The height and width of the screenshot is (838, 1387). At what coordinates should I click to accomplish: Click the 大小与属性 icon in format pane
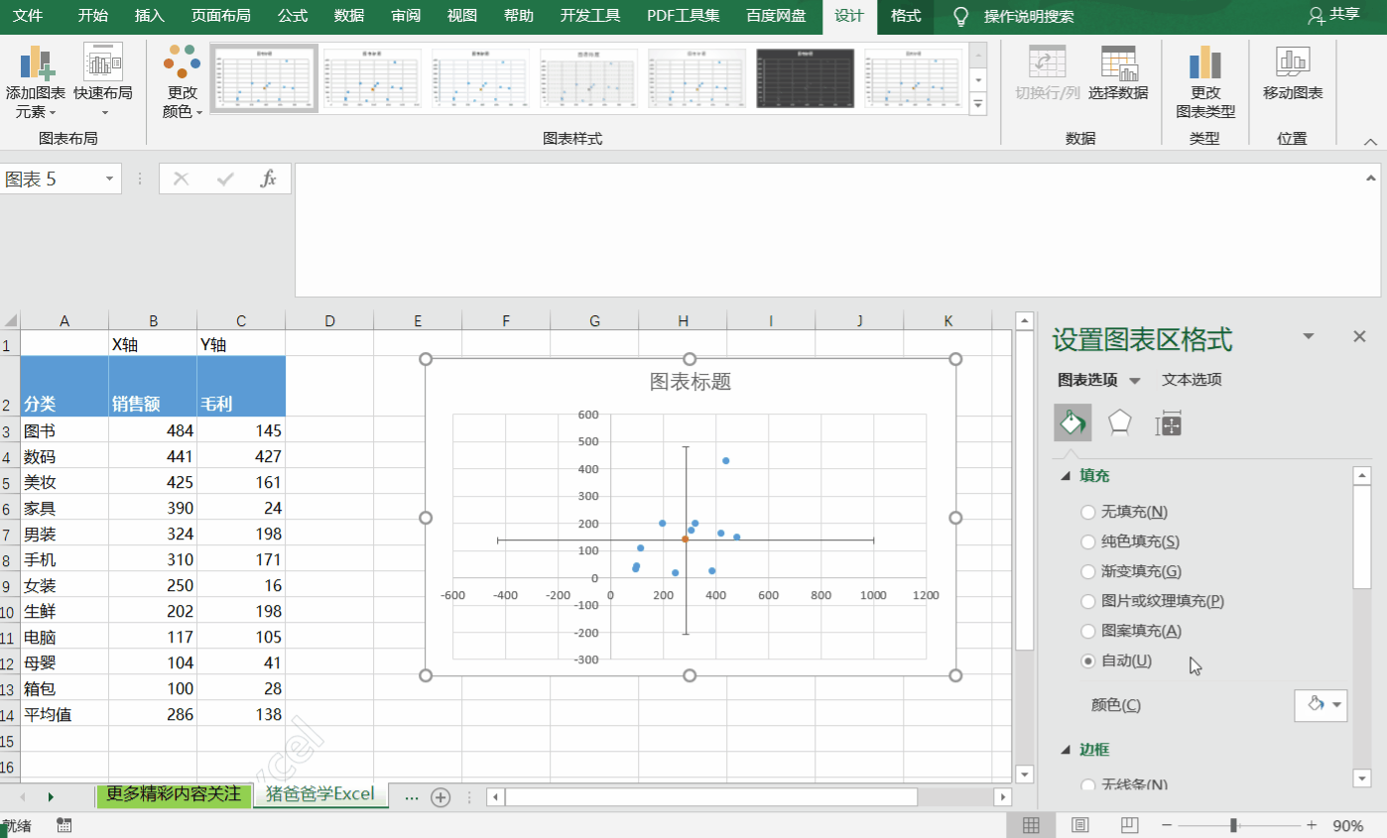pos(1169,422)
